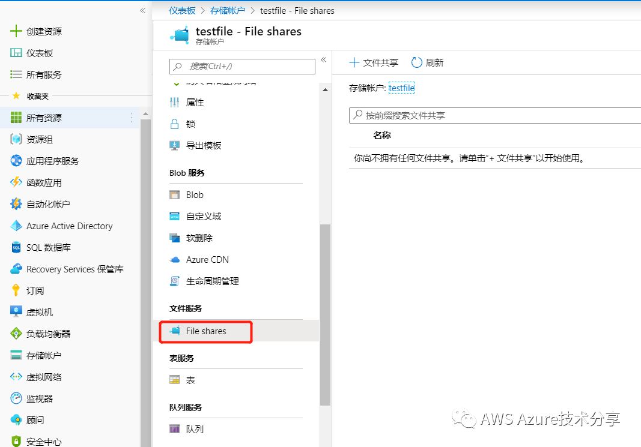
Task: Open the 监视器 gauge icon
Action: 16,398
